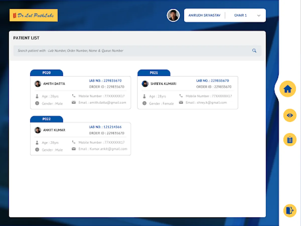The image size is (301, 226).
Task: Click the logout door icon
Action: click(290, 210)
